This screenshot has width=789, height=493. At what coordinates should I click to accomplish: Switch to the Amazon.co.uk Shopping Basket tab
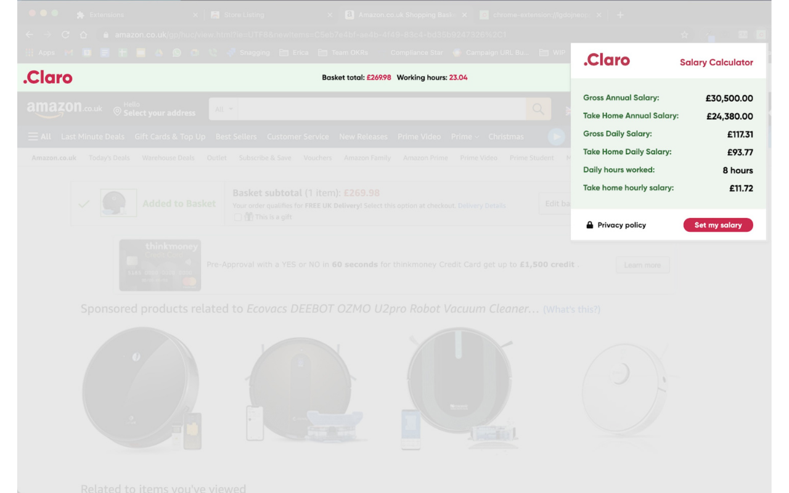point(405,15)
